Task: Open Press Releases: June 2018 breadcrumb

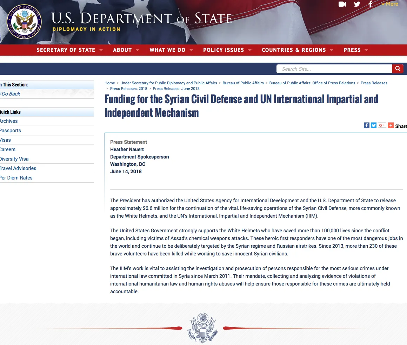Action: pyautogui.click(x=176, y=89)
